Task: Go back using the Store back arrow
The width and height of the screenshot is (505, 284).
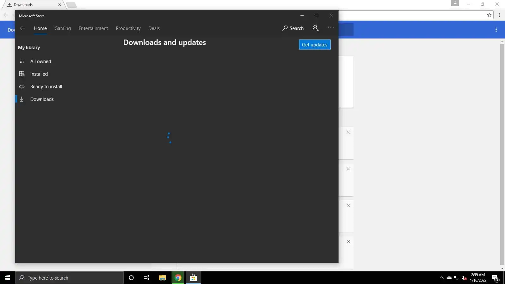Action: 23,28
